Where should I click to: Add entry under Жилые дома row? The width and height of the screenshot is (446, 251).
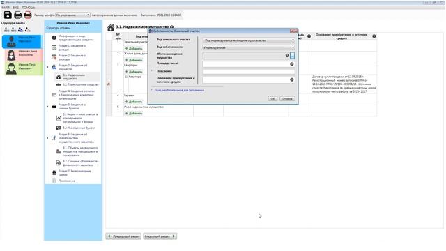pyautogui.click(x=134, y=60)
